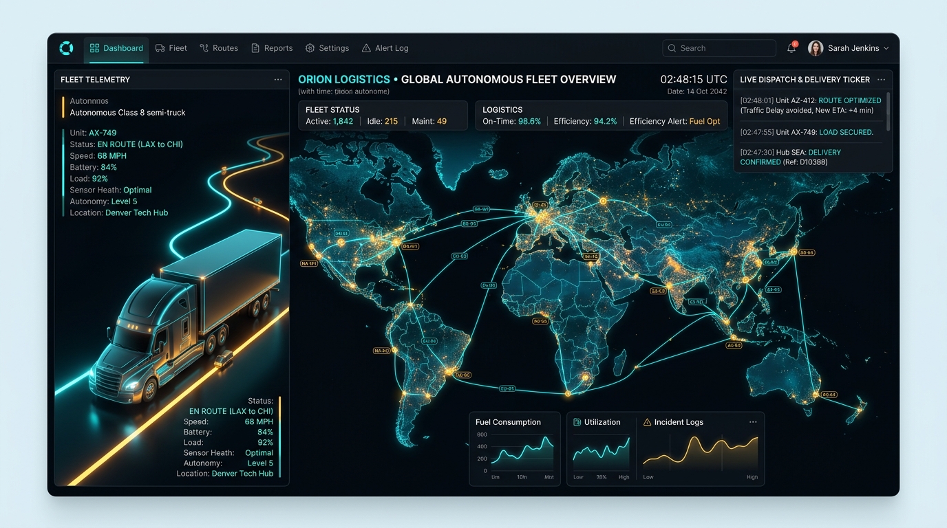Viewport: 947px width, 528px height.
Task: Click Active fleet count 1,842
Action: click(343, 121)
